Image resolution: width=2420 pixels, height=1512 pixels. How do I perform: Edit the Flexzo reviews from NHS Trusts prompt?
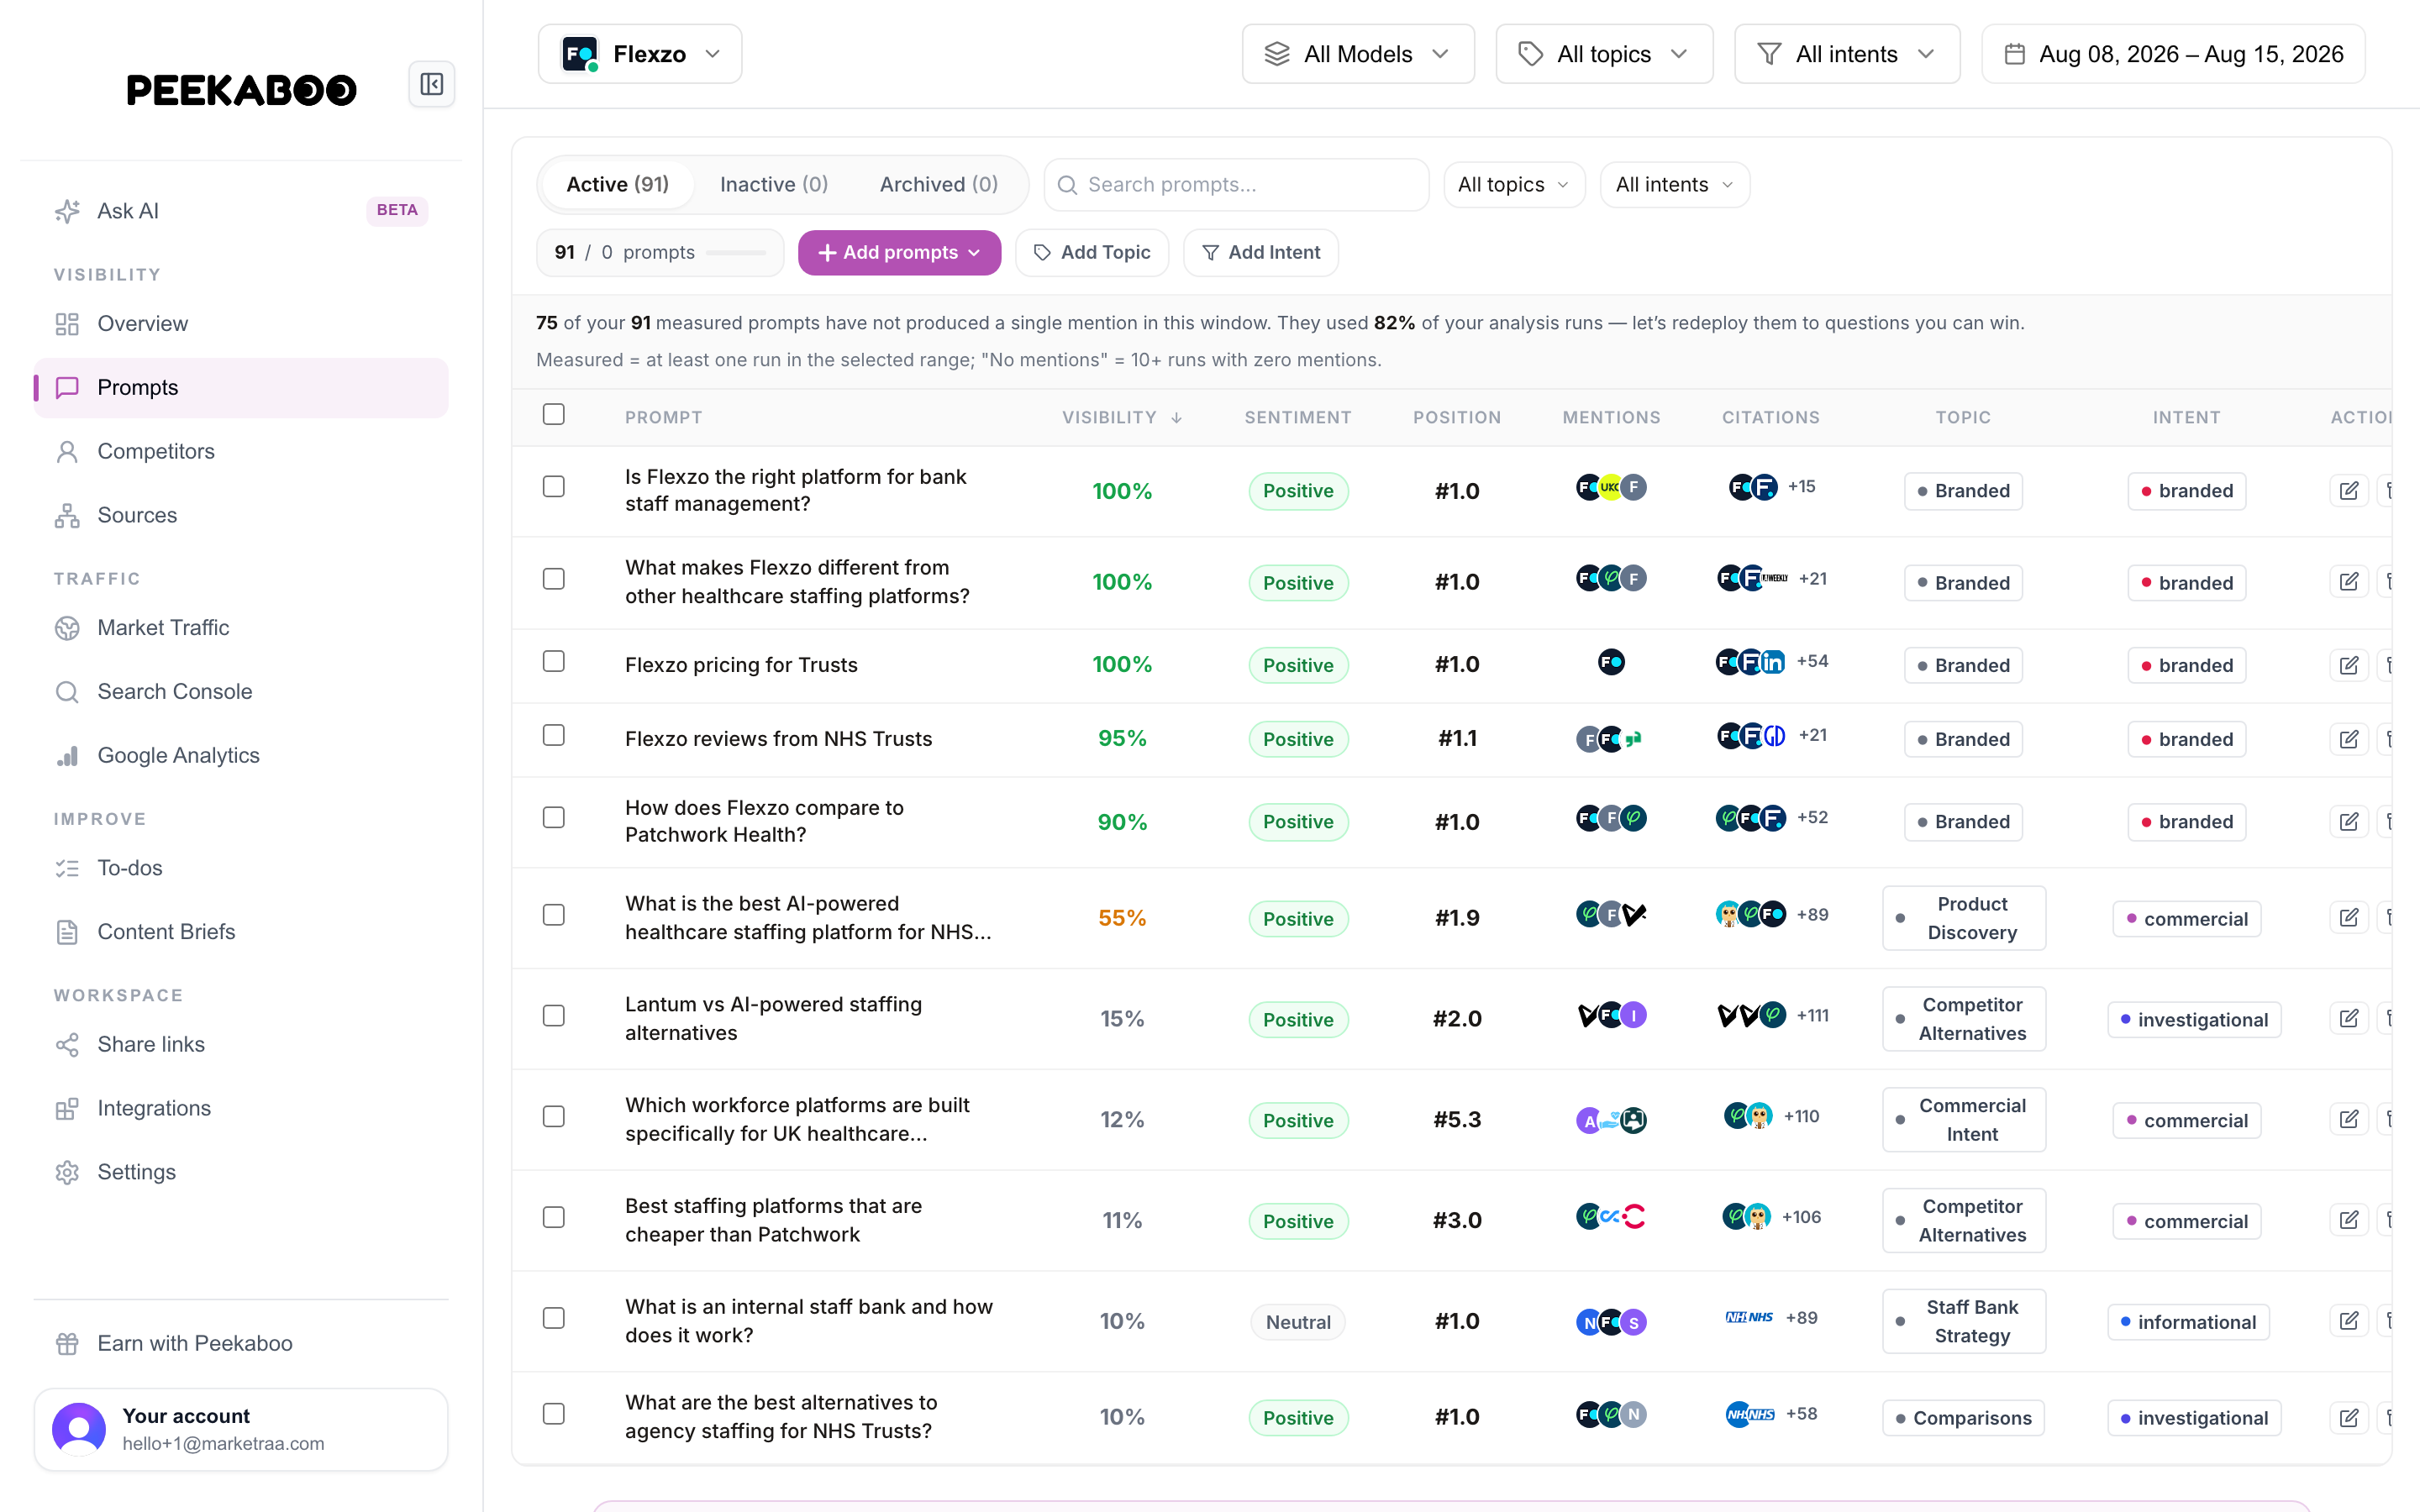(x=2349, y=740)
